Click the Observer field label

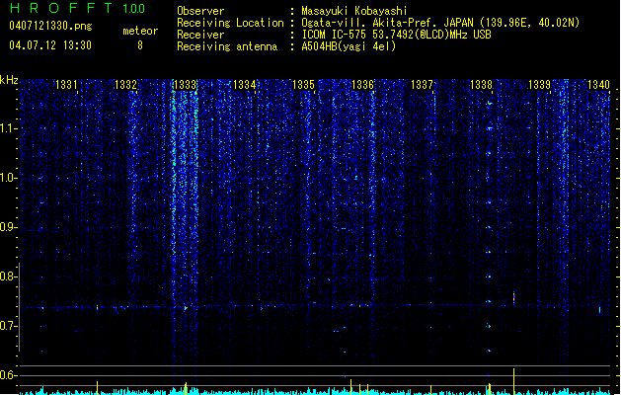click(200, 11)
